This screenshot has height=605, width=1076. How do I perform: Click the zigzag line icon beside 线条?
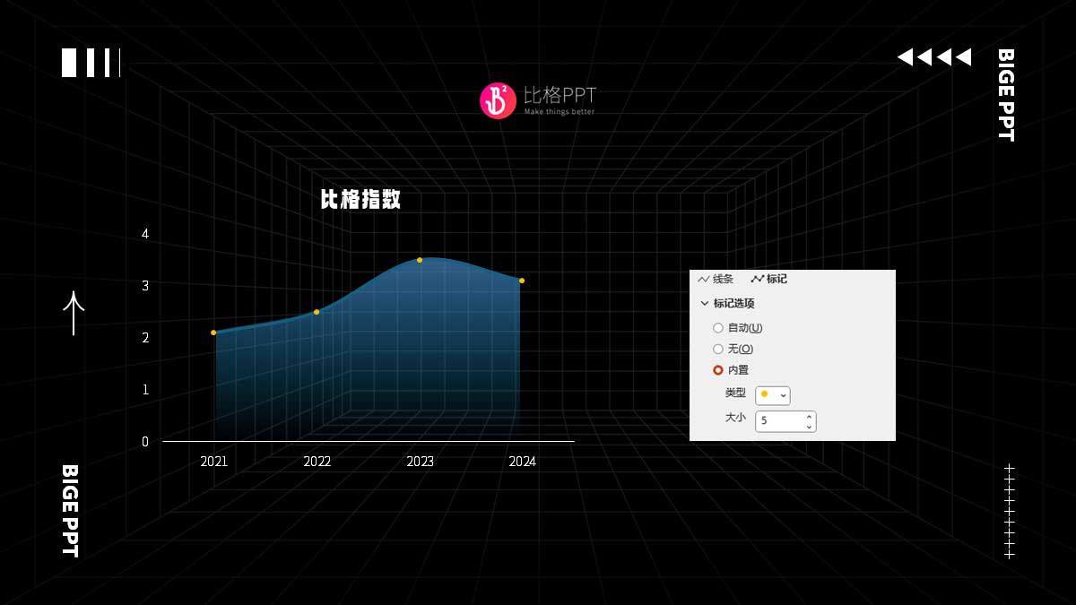click(704, 279)
